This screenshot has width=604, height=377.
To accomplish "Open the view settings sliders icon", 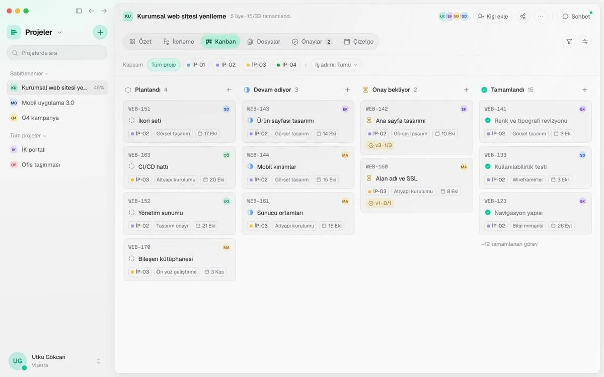I will (x=585, y=42).
